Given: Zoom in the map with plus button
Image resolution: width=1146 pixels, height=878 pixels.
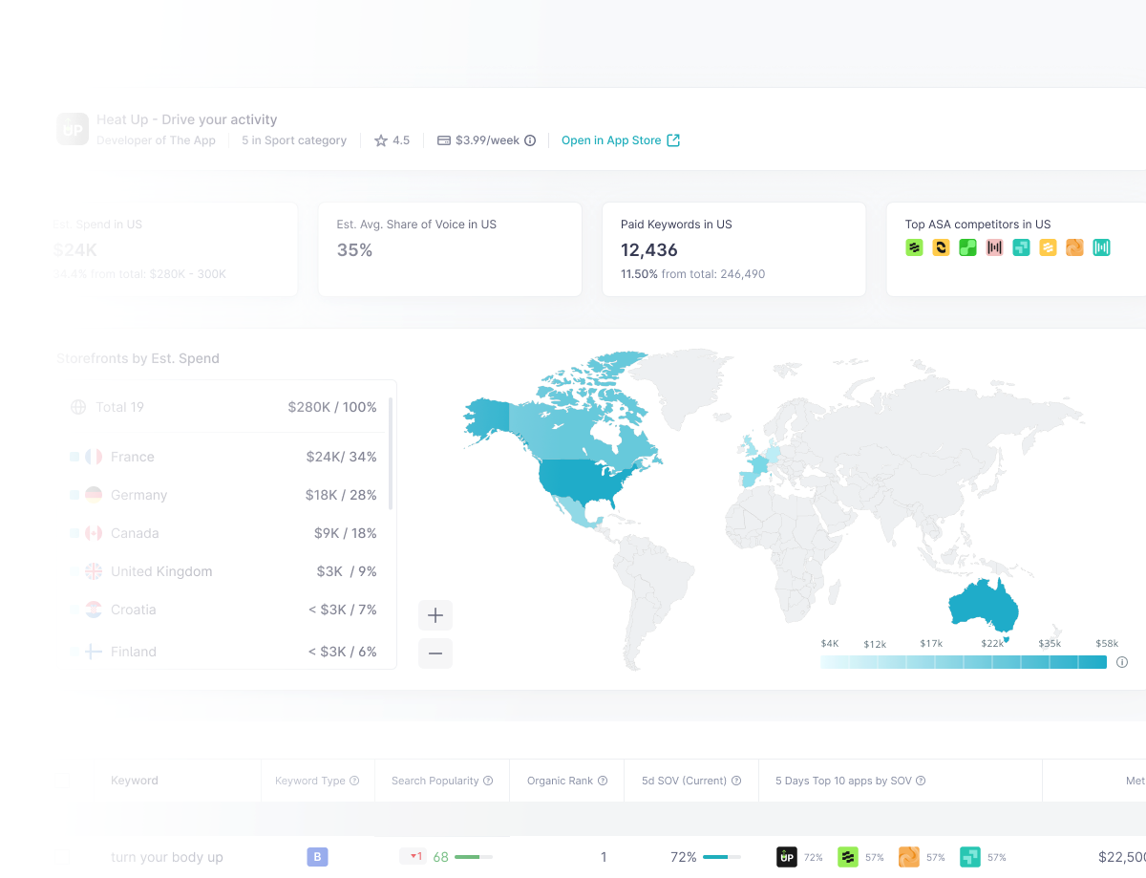Looking at the screenshot, I should coord(435,615).
